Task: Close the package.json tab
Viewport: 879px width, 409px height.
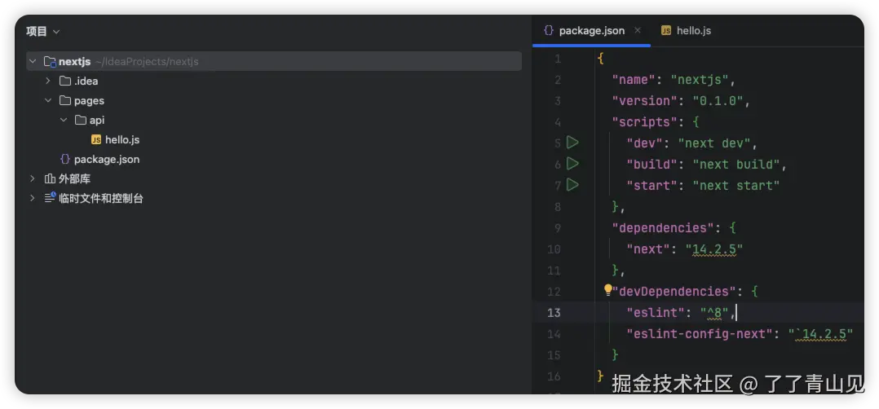Action: click(638, 30)
